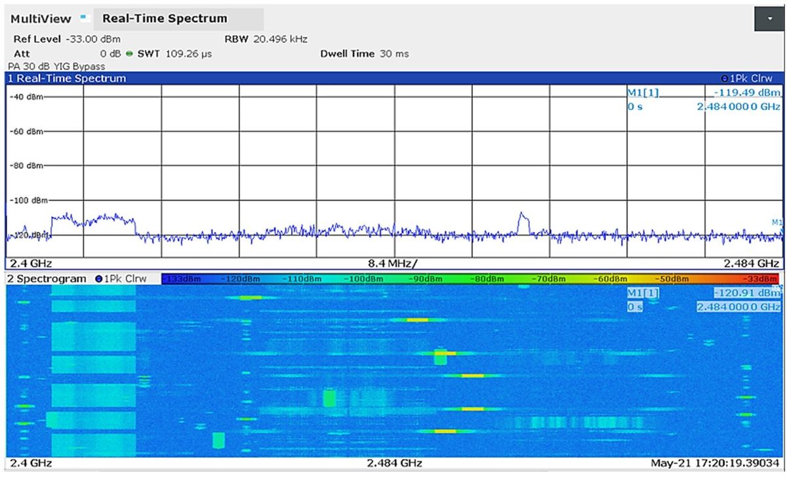Click the PA 30 dB YIG Bypass label
The image size is (787, 477).
pos(56,66)
